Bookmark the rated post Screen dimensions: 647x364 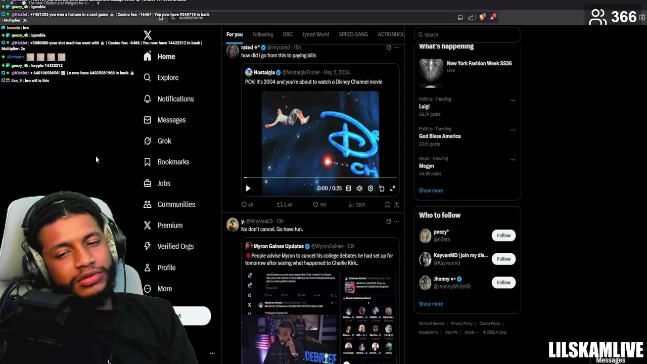click(387, 205)
